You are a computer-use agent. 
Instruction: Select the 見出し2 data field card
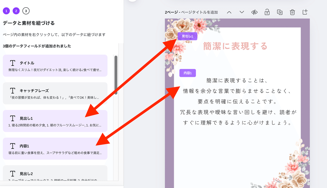[55, 173]
